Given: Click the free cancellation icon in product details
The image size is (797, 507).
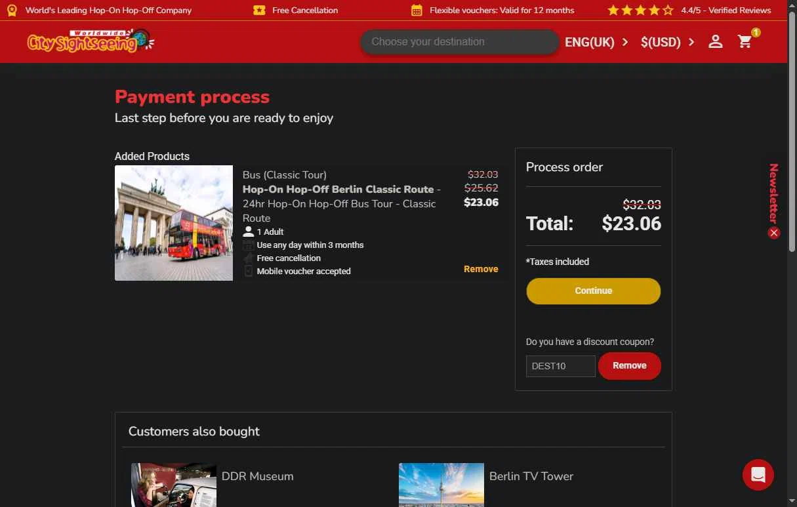Looking at the screenshot, I should click(249, 258).
